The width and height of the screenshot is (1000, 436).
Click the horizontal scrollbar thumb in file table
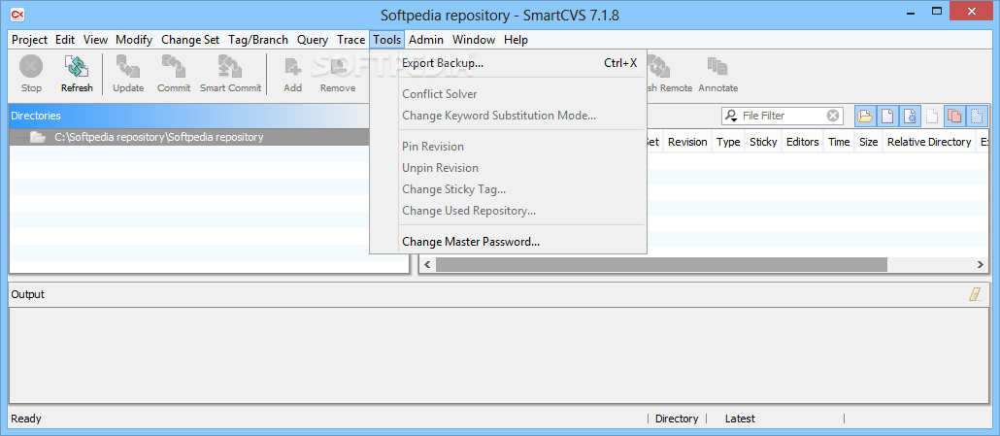click(661, 264)
